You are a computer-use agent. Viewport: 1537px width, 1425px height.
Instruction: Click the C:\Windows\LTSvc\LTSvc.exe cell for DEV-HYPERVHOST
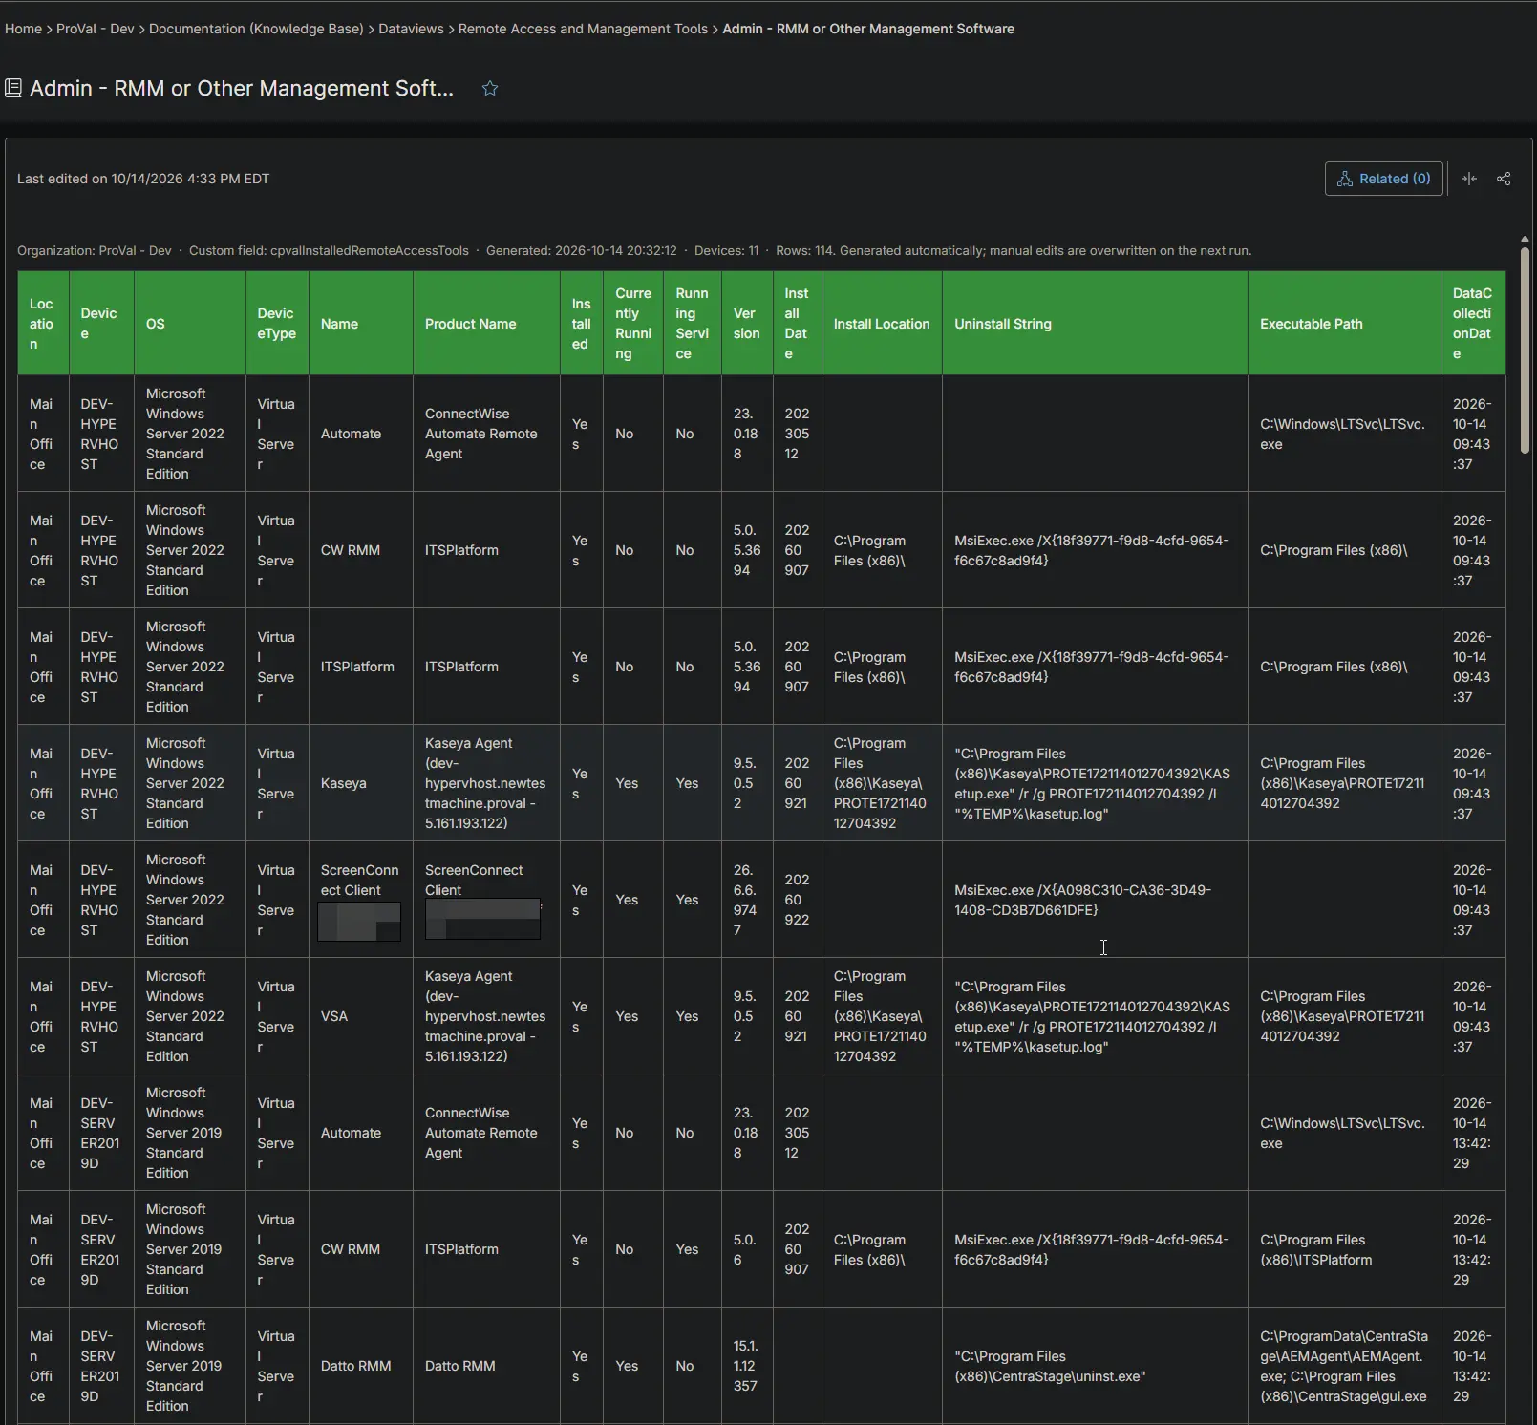click(x=1344, y=434)
